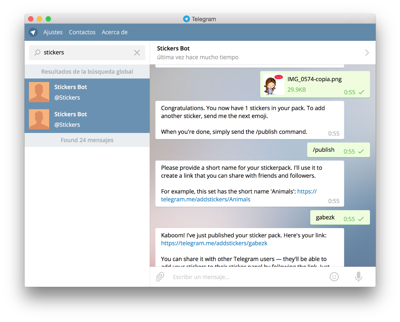This screenshot has width=400, height=322.
Task: Select the checkmark on the gabezk message
Action: tap(361, 219)
